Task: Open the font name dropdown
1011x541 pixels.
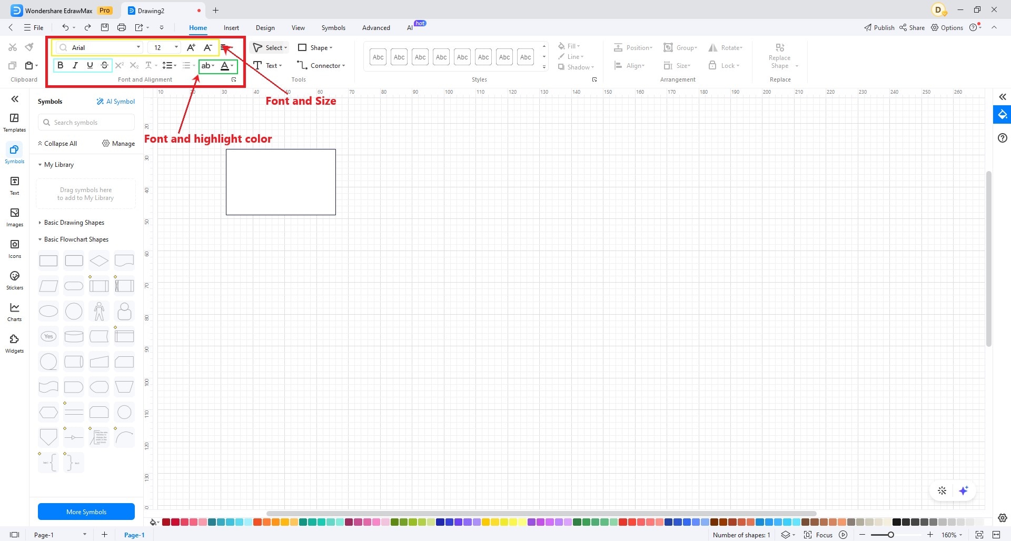Action: [138, 47]
